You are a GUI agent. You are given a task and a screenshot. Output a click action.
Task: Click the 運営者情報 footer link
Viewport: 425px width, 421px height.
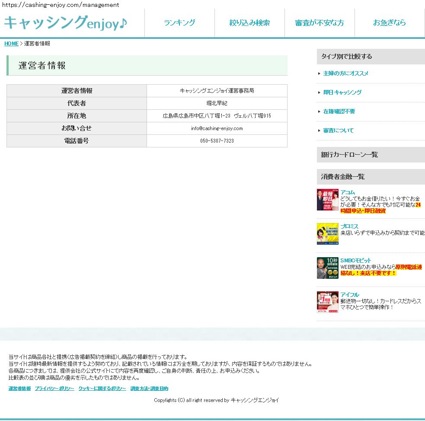pyautogui.click(x=19, y=389)
